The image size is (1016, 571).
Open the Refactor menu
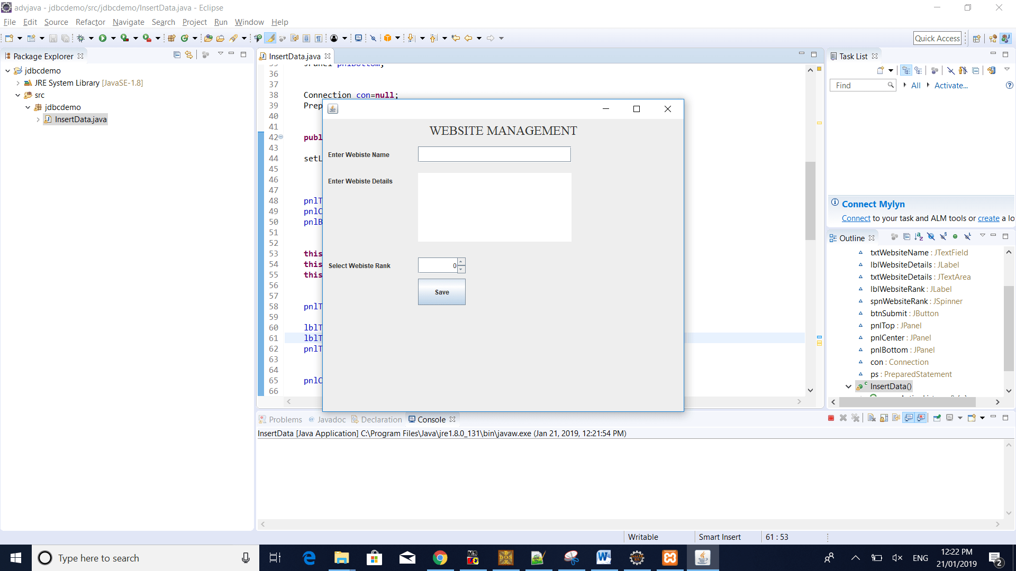90,22
